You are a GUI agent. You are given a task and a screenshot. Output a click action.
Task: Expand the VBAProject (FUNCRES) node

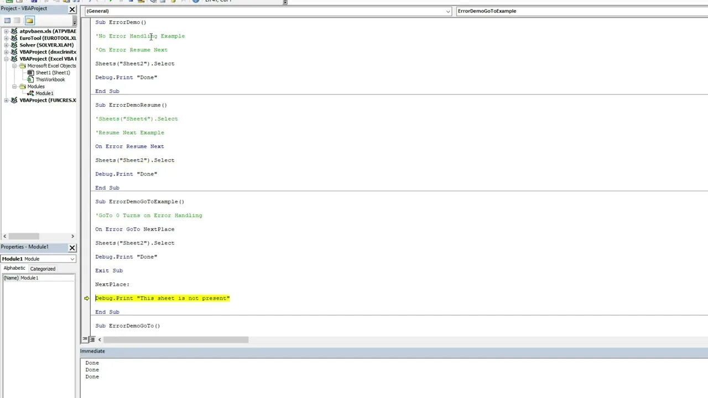click(x=6, y=100)
